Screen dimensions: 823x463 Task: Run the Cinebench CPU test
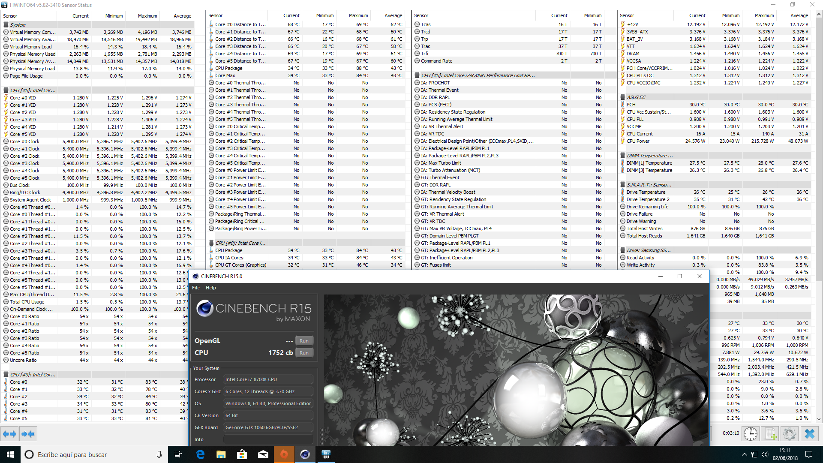(304, 353)
